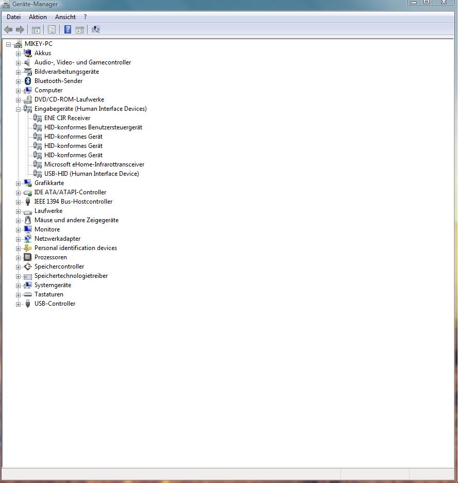Select Personal identification devices label
The width and height of the screenshot is (458, 483).
[76, 248]
